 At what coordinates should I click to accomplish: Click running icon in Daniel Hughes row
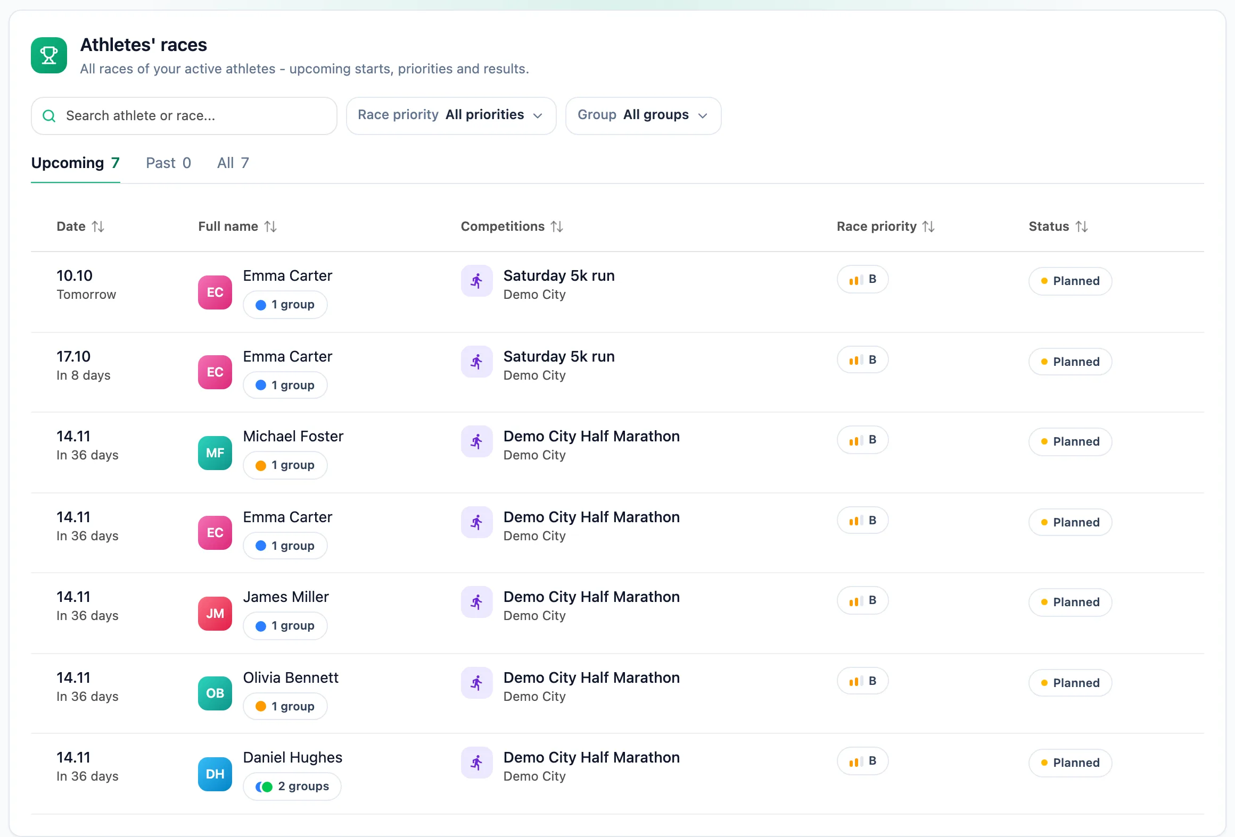tap(477, 763)
